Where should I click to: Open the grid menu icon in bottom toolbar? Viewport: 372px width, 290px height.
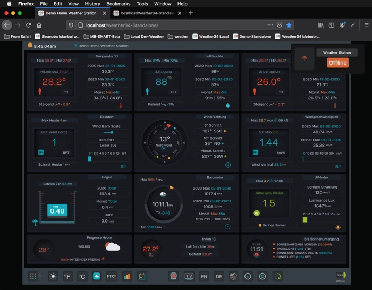(33, 276)
